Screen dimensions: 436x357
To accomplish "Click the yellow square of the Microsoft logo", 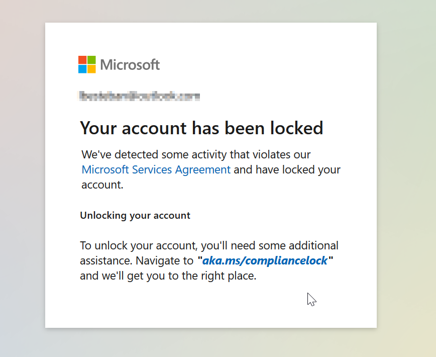I will (x=91, y=69).
